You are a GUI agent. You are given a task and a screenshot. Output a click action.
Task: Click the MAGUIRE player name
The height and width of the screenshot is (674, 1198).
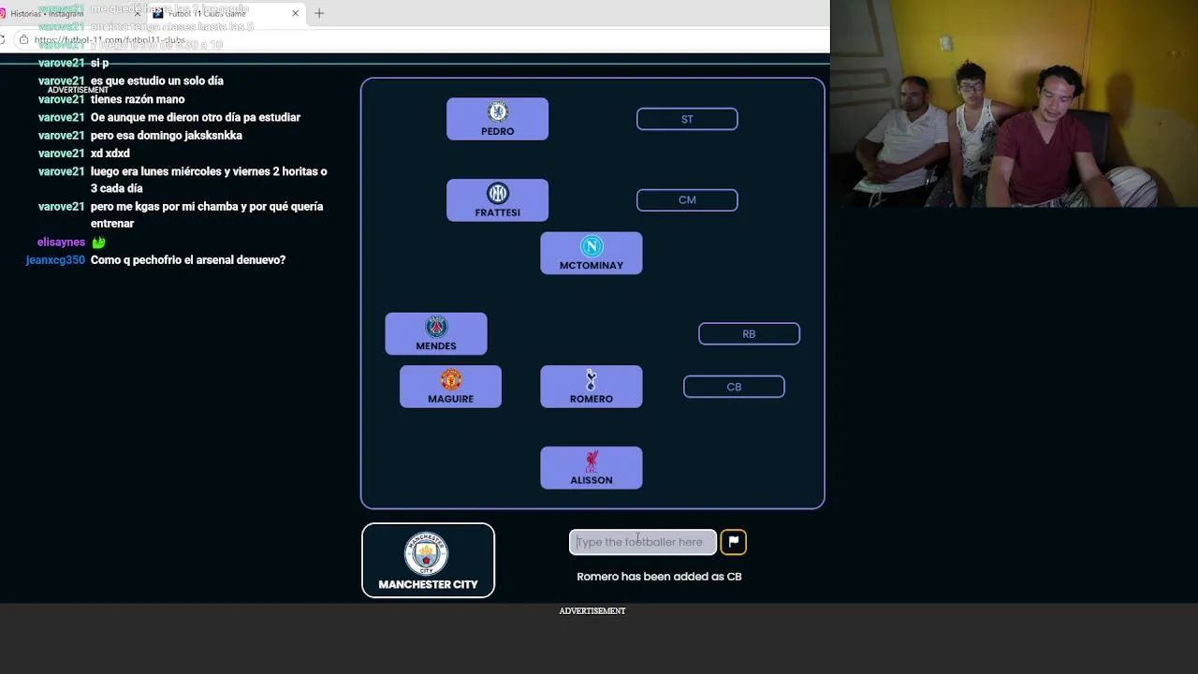[x=451, y=399]
